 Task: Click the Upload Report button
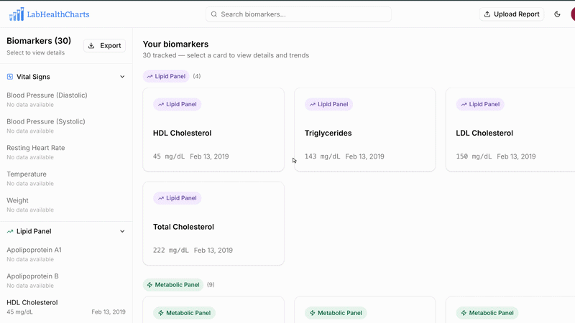coord(512,14)
